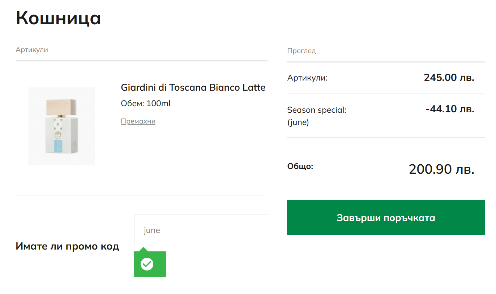Click the 200.90 лв. total amount
This screenshot has height=294, width=496.
(x=441, y=169)
